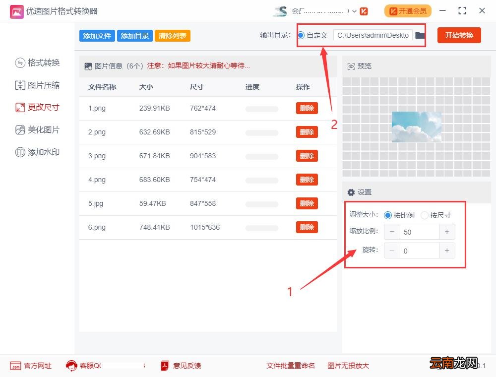Select the 更改尺寸 resize section
This screenshot has height=377, width=496.
coord(37,107)
